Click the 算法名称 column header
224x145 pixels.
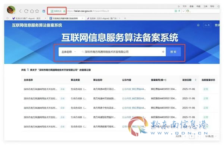pyautogui.click(x=98, y=80)
